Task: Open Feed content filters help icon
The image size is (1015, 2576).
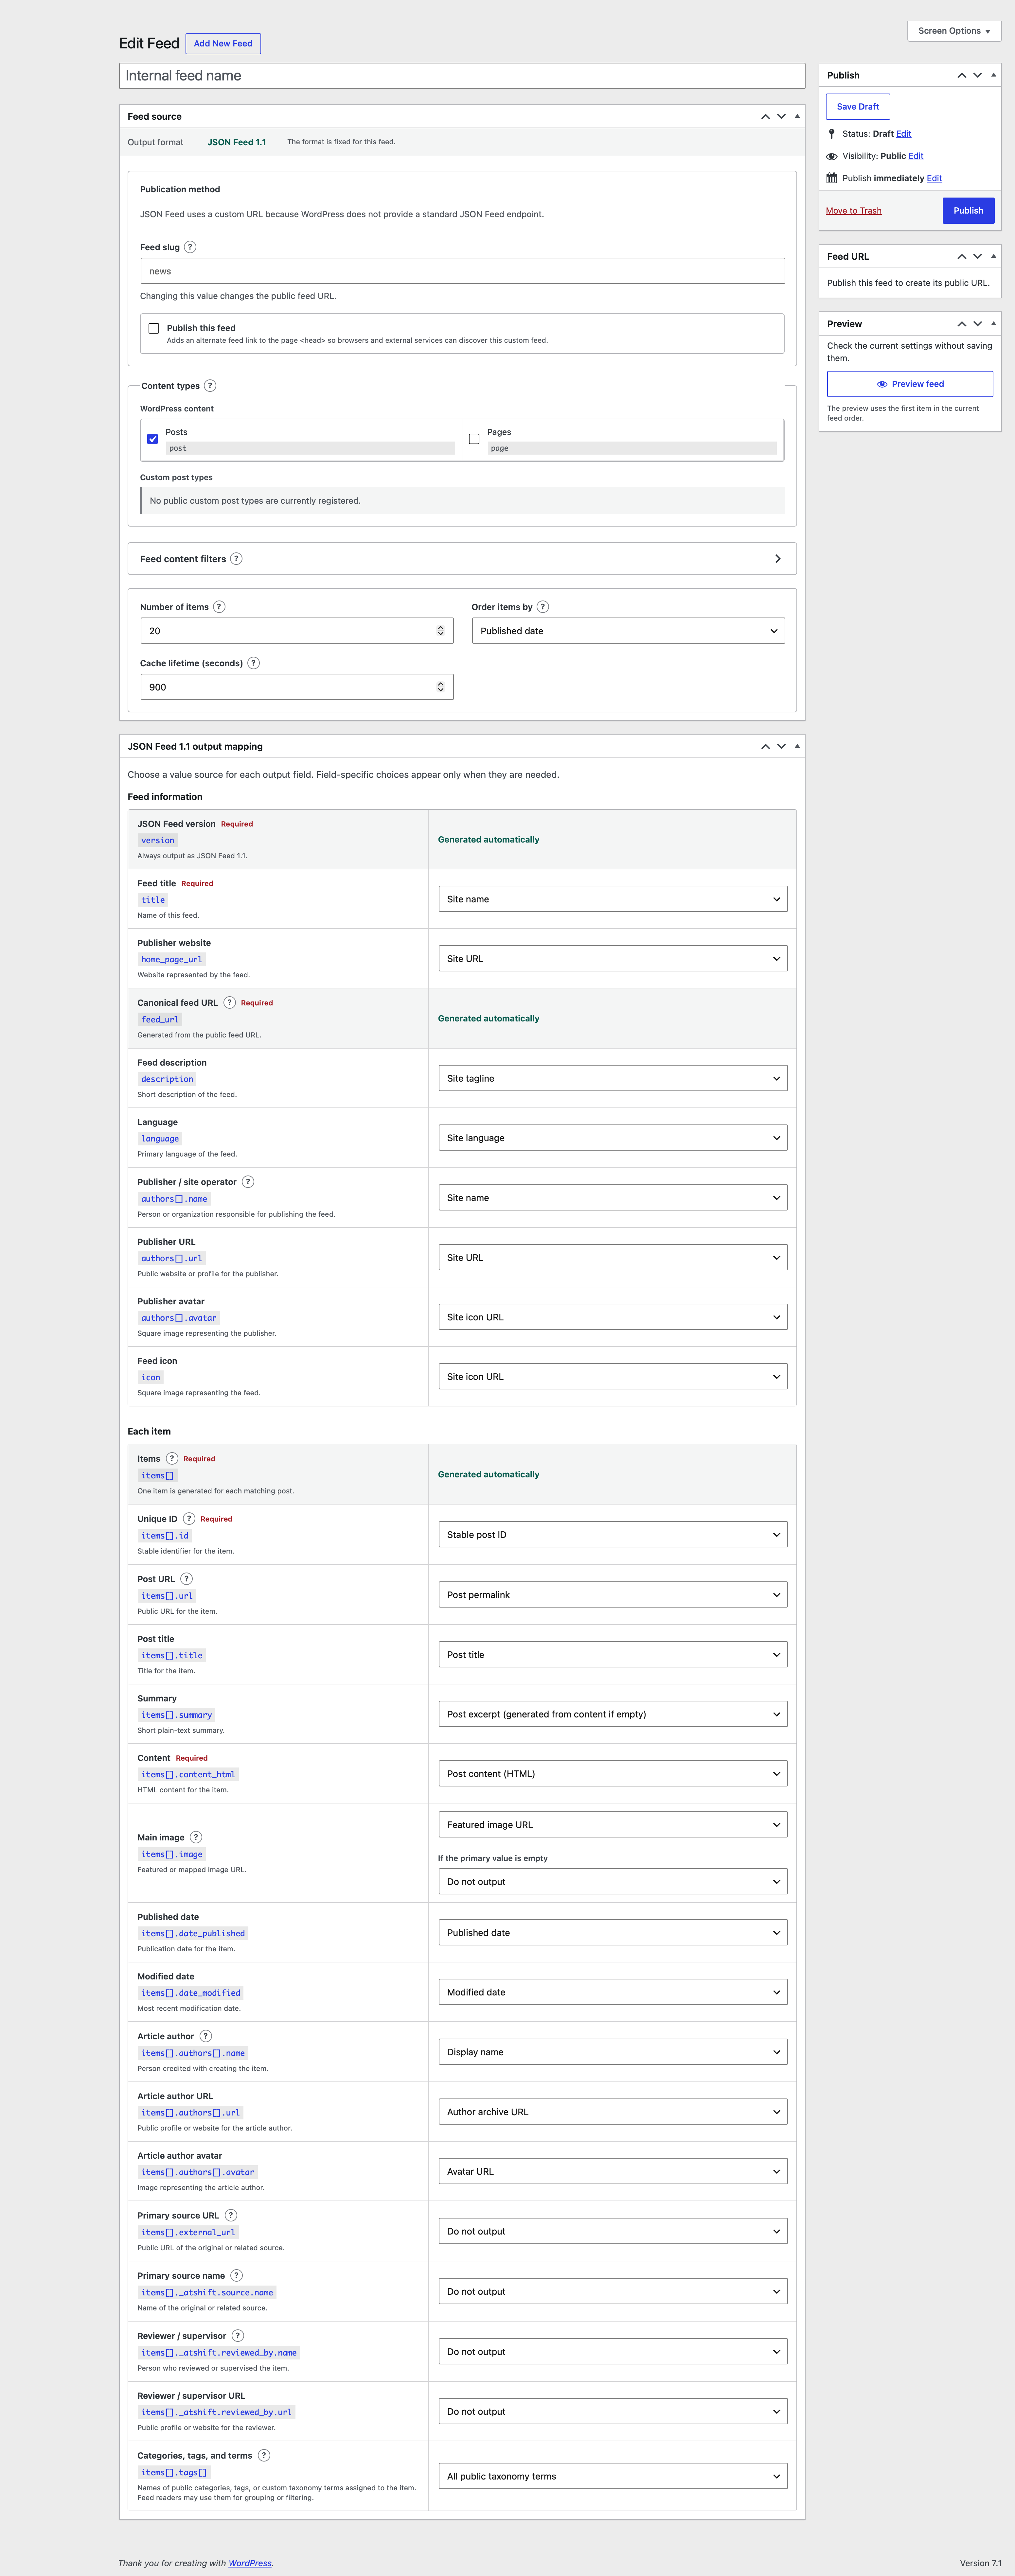Action: 236,559
